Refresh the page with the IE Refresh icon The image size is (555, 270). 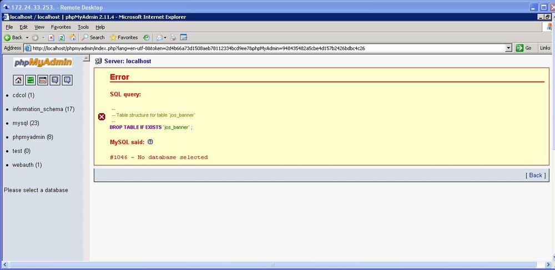[x=62, y=38]
